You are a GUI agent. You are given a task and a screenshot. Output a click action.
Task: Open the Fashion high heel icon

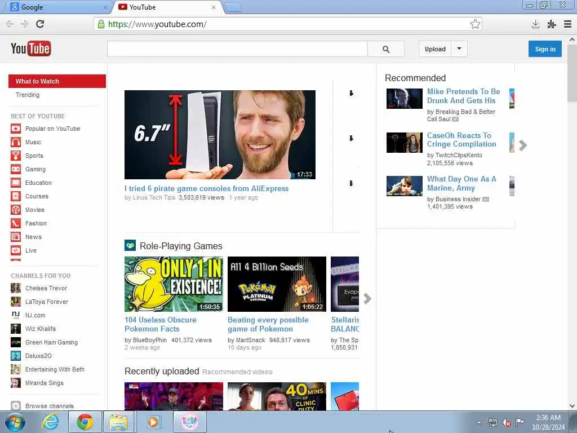coord(15,223)
